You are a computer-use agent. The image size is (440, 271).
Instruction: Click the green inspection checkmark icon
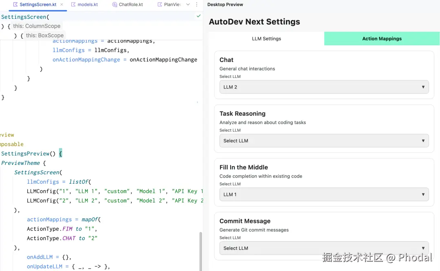[198, 16]
